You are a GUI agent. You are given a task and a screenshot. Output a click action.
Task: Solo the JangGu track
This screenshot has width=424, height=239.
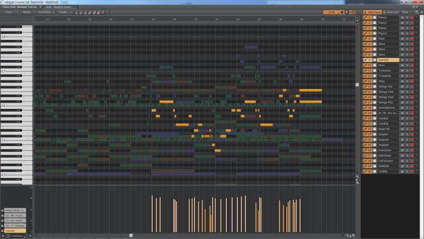[x=407, y=134]
